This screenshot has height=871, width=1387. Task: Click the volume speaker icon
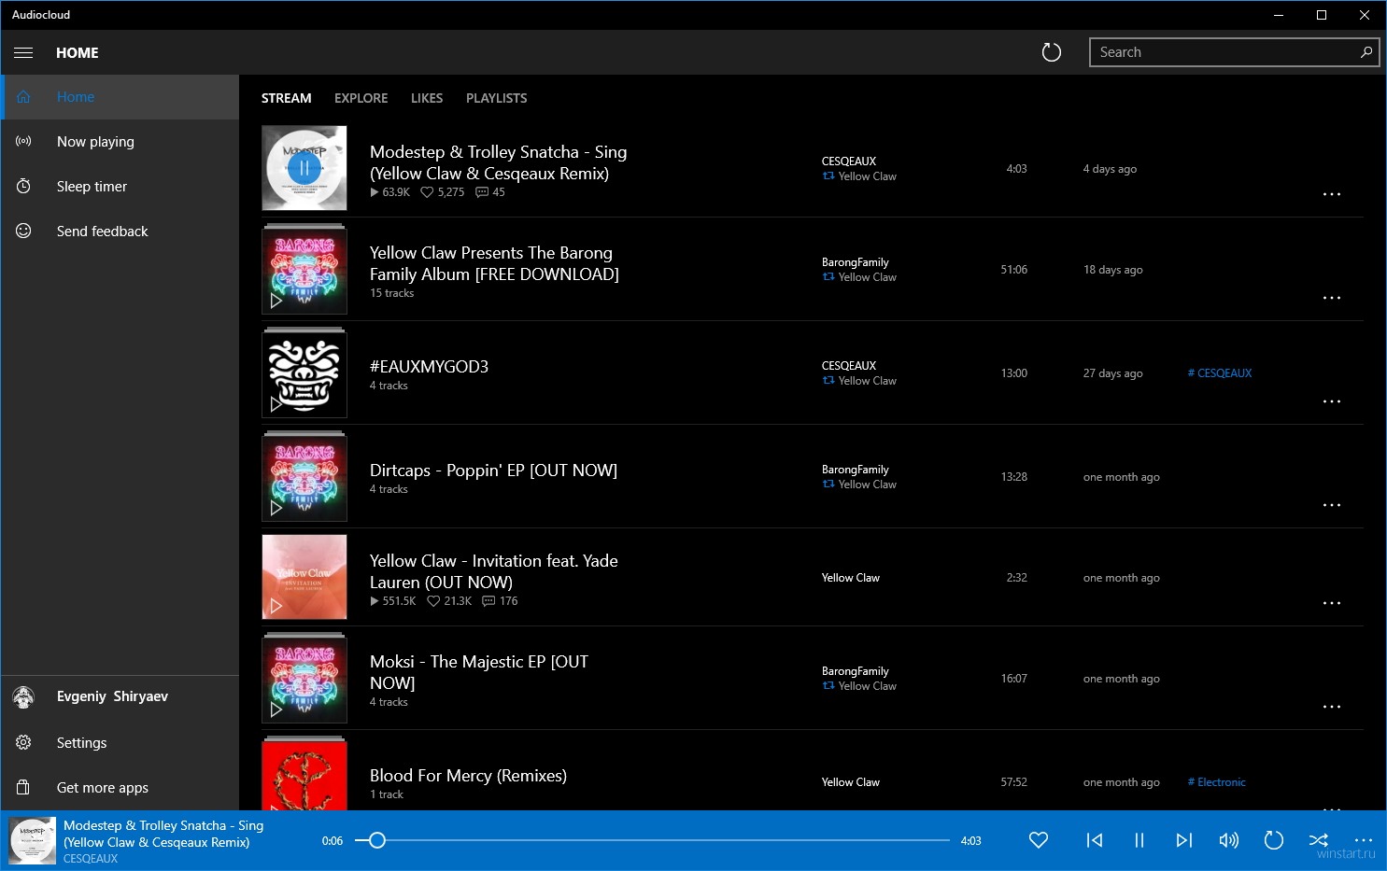(1229, 840)
